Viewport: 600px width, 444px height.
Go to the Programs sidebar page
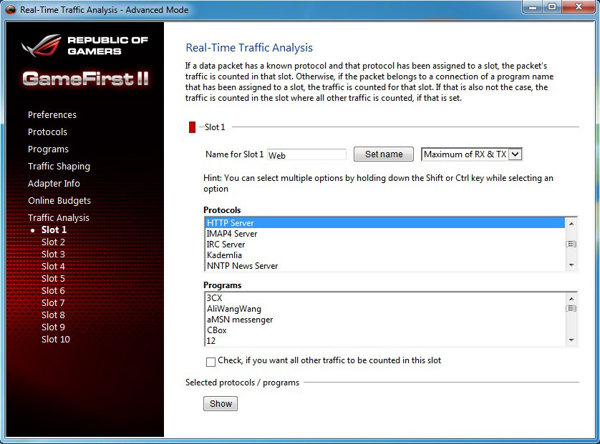(48, 149)
